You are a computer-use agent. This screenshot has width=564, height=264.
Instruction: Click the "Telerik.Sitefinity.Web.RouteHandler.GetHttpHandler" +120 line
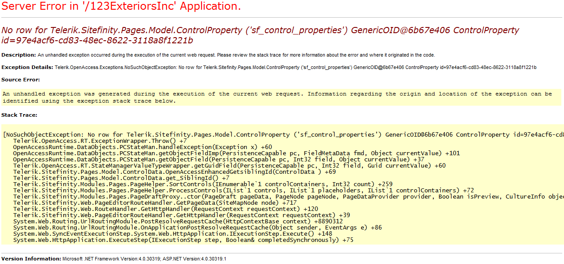point(166,209)
